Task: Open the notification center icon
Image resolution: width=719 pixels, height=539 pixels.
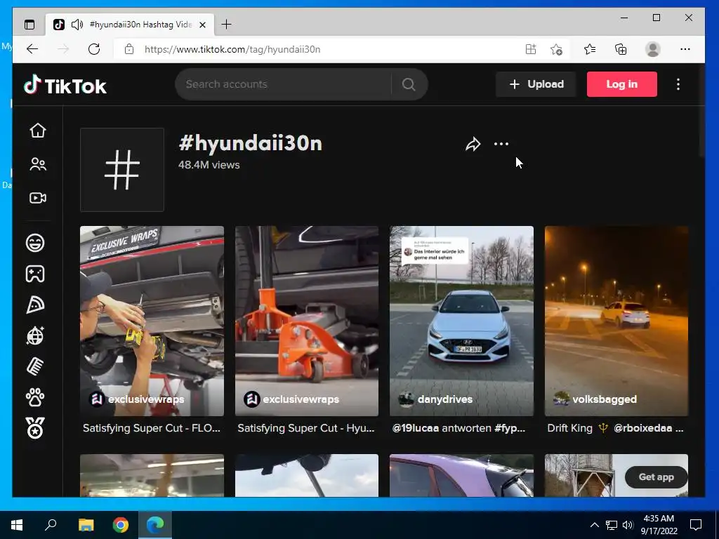Action: pyautogui.click(x=696, y=525)
